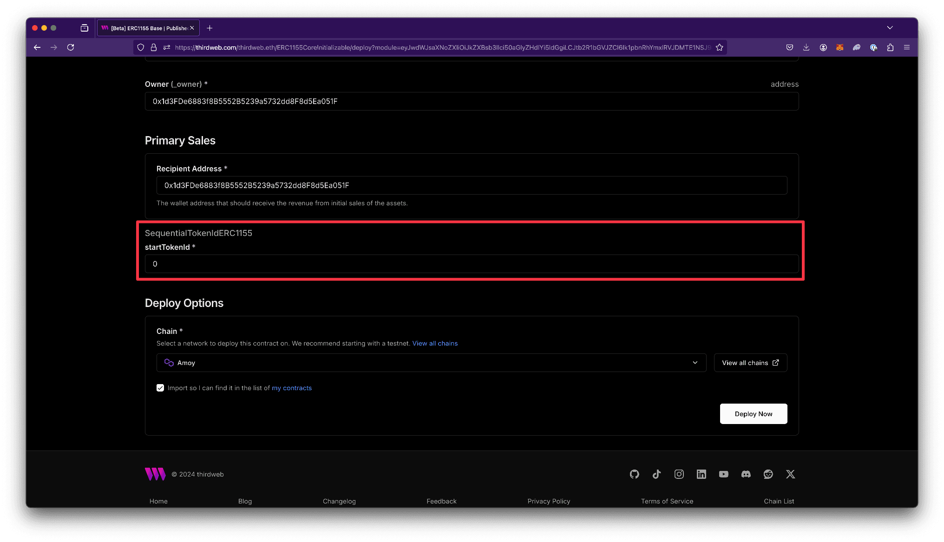Uncheck the import to my contracts option
This screenshot has width=944, height=542.
coord(160,388)
